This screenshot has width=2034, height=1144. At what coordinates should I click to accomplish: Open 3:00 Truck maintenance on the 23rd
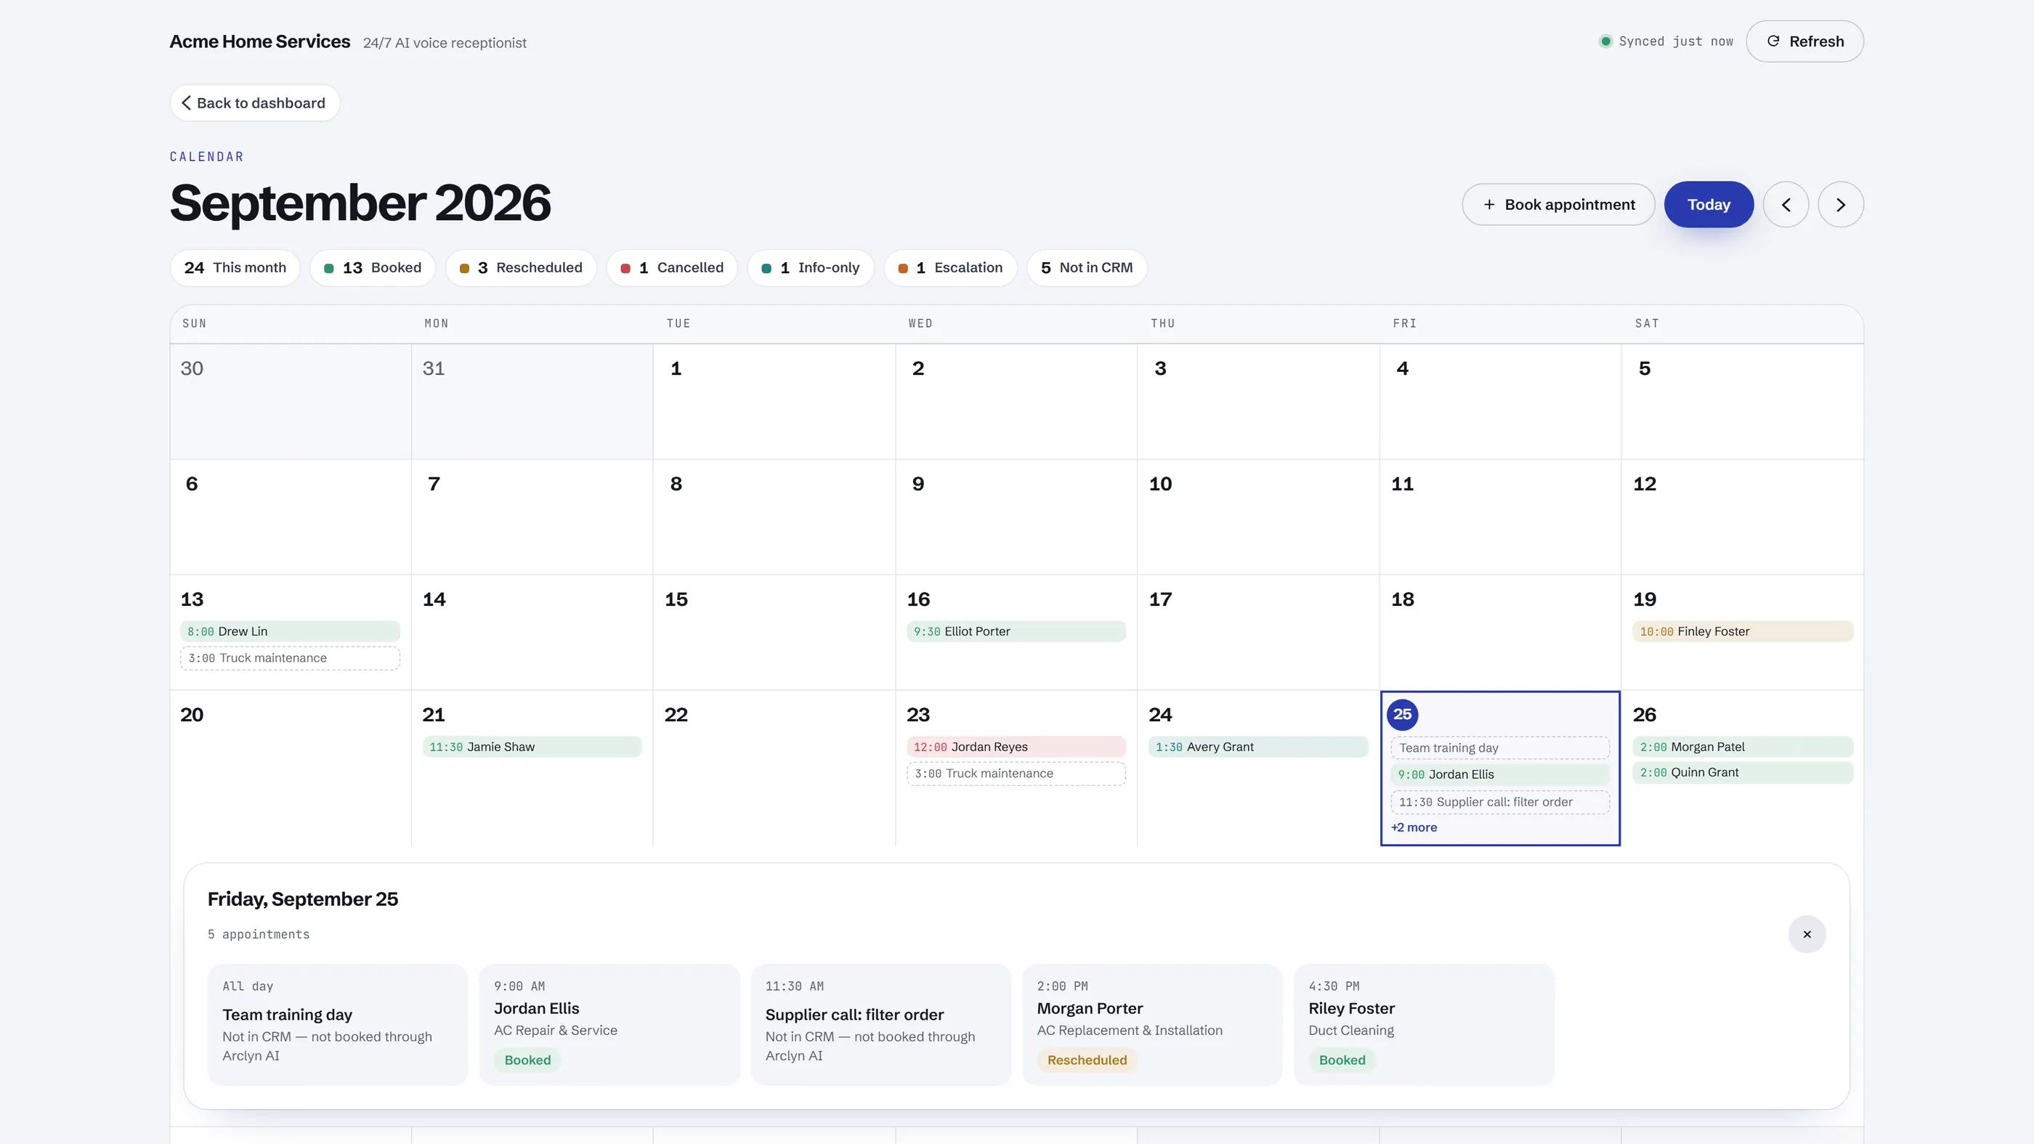pyautogui.click(x=1016, y=774)
